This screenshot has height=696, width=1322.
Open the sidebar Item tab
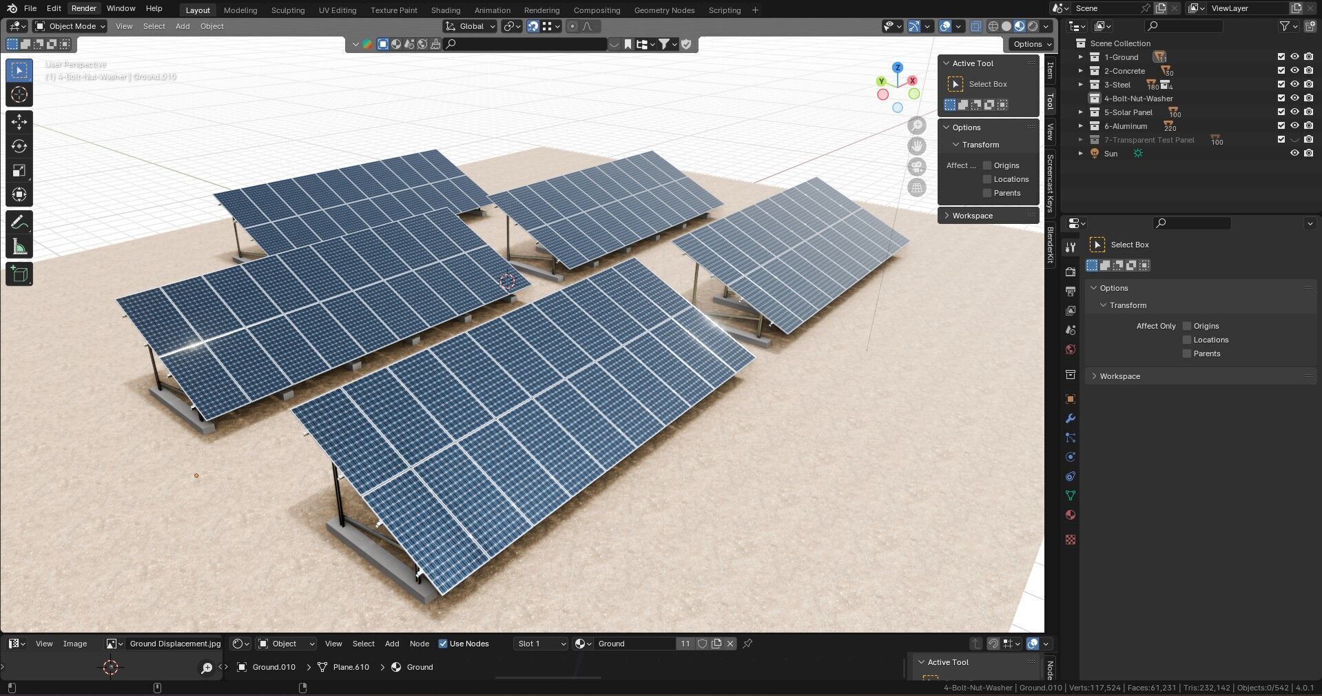[x=1050, y=70]
